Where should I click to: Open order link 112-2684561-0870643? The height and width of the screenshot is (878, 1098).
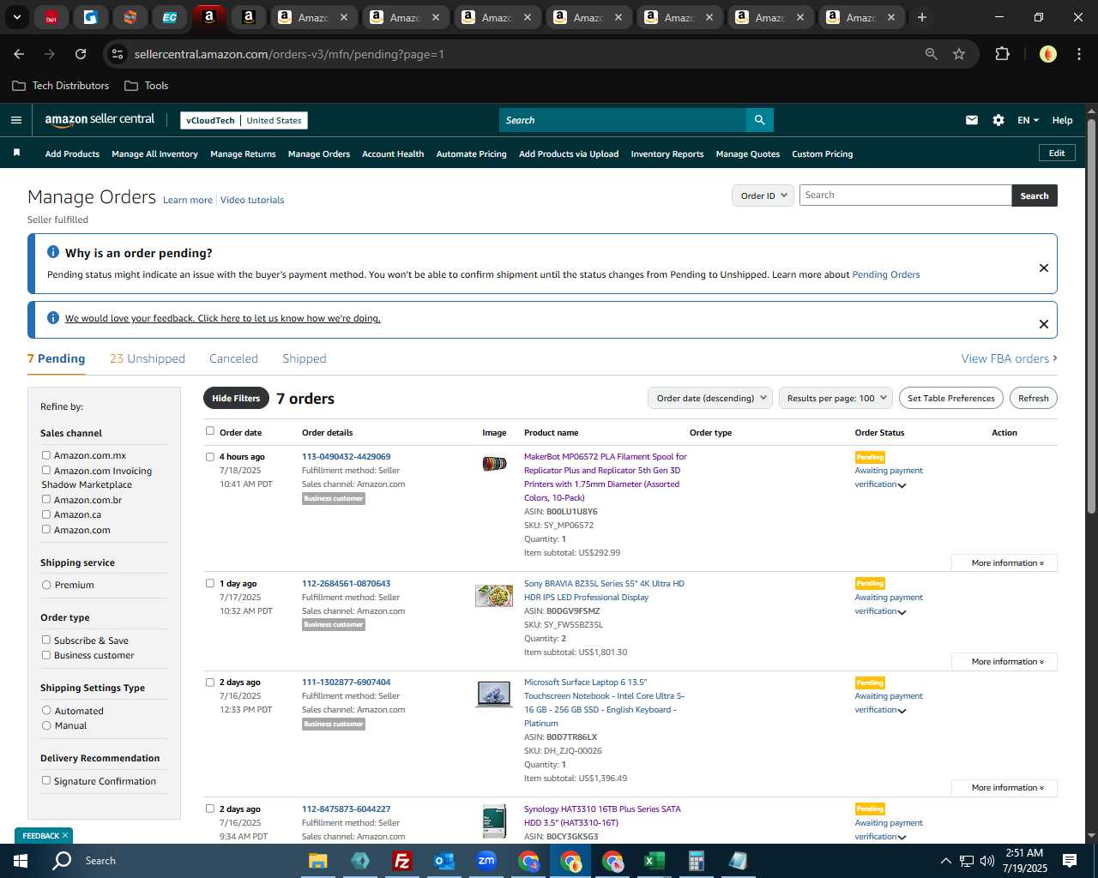(346, 583)
